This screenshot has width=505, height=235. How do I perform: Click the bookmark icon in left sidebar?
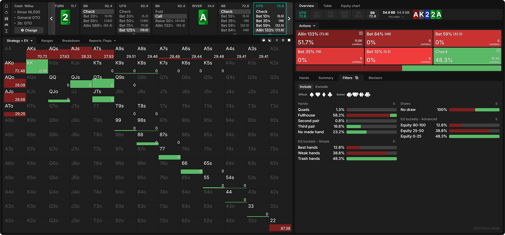(x=6, y=6)
